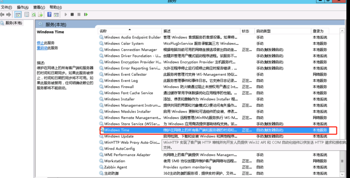This screenshot has height=178, width=350.
Task: Select the Windows Modules Installer service name
Action: click(x=127, y=111)
